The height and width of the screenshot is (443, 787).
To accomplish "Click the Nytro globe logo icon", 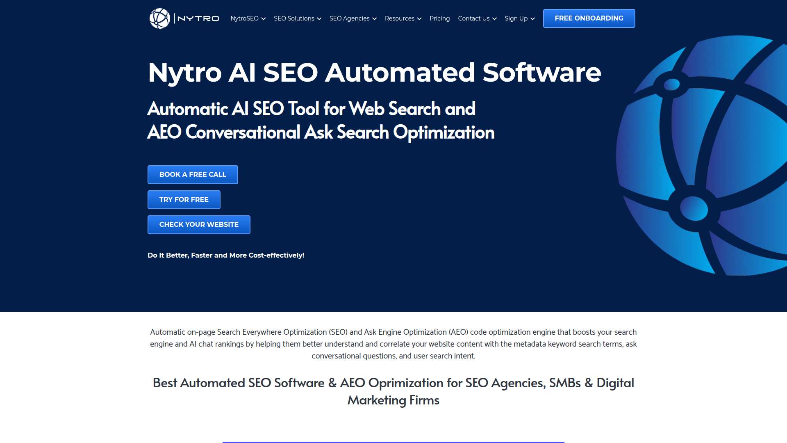I will coord(159,18).
